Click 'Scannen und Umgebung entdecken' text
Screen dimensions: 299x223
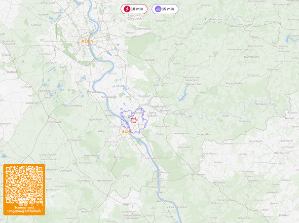(x=24, y=209)
